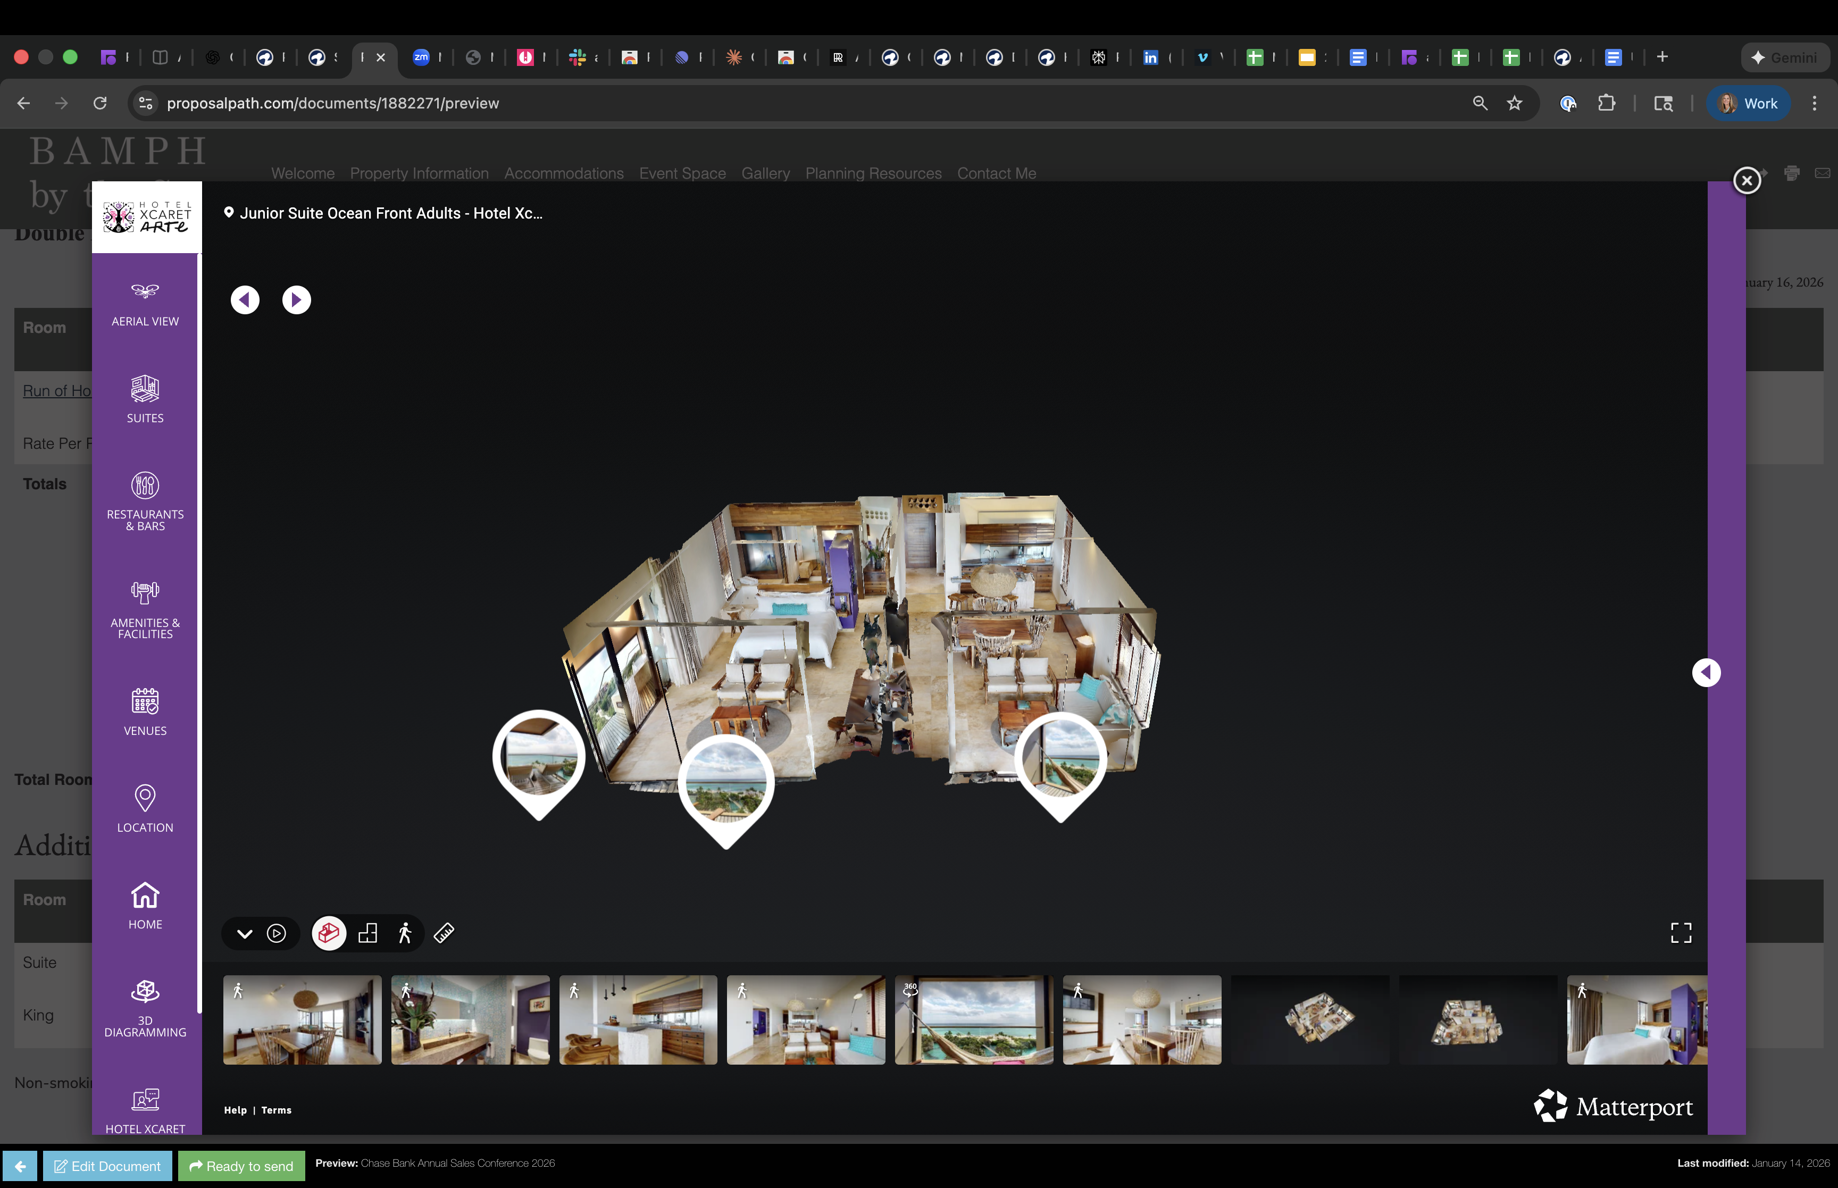
Task: Enter fullscreen mode in Matterport viewer
Action: (1681, 933)
